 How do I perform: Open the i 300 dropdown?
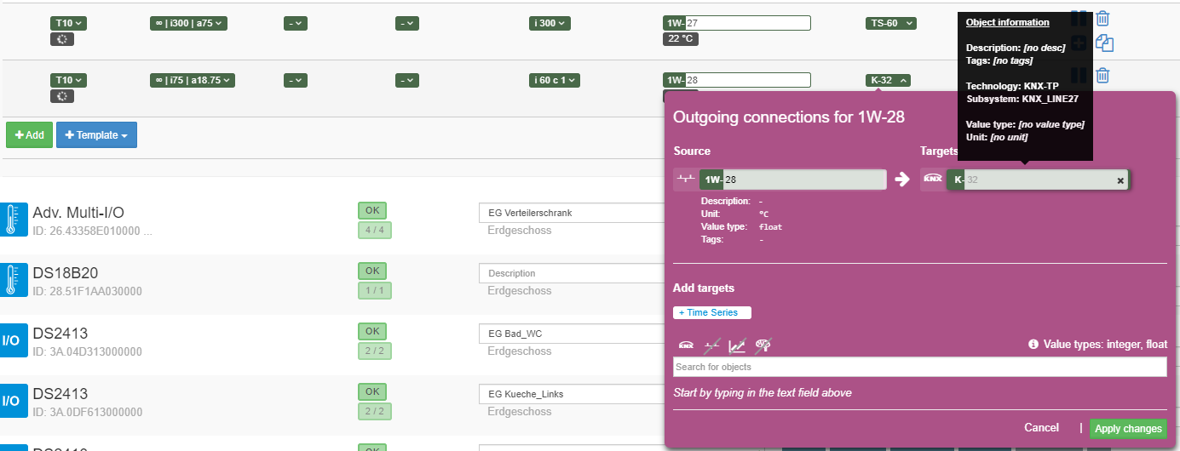[x=550, y=23]
